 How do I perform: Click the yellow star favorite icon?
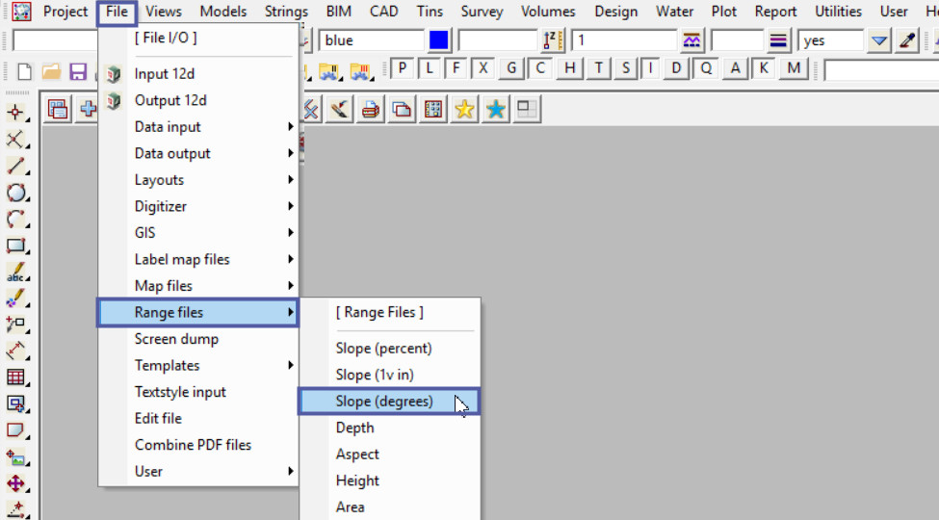coord(464,109)
